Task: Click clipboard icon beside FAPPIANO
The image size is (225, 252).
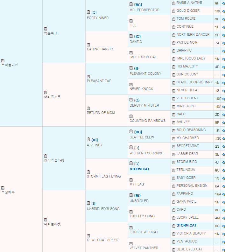Action: coord(174,194)
